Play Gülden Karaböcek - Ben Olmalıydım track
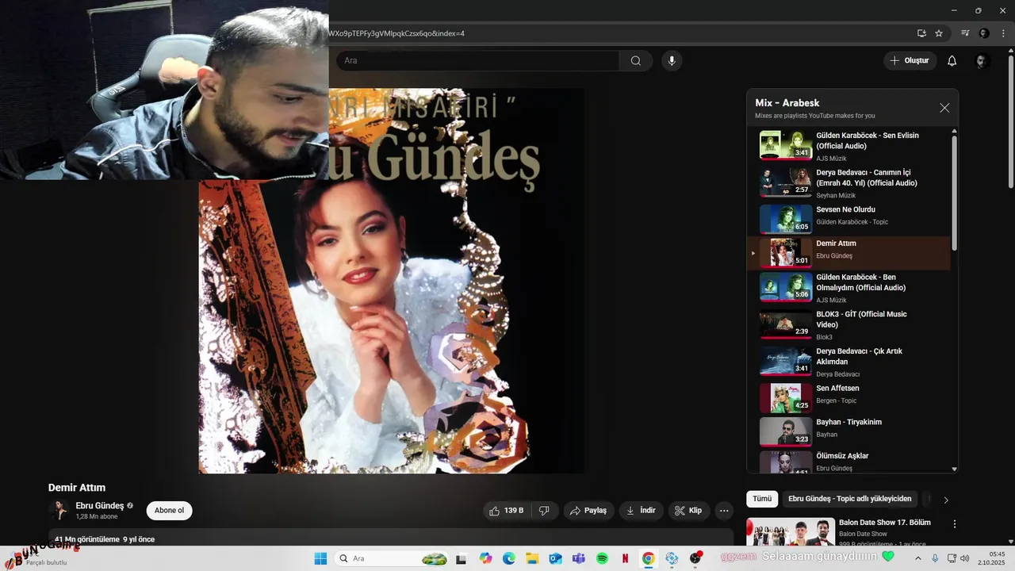Viewport: 1015px width, 571px height. 848,288
